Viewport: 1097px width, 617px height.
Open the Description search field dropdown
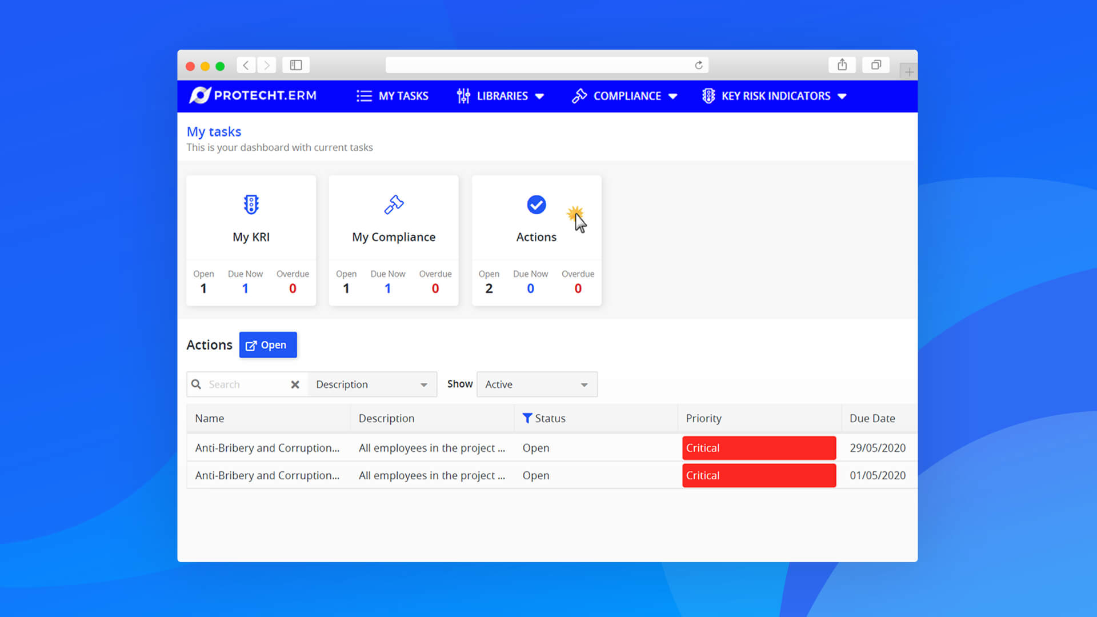pos(371,384)
